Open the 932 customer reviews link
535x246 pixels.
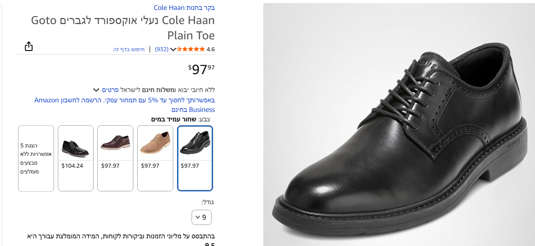click(162, 49)
